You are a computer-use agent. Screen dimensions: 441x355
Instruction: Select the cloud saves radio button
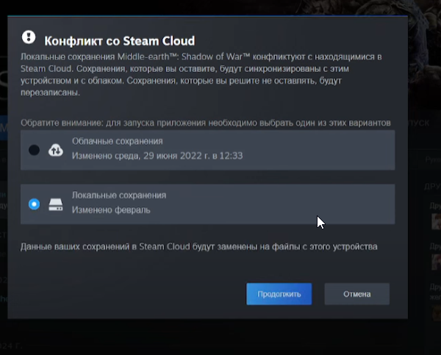pyautogui.click(x=34, y=150)
